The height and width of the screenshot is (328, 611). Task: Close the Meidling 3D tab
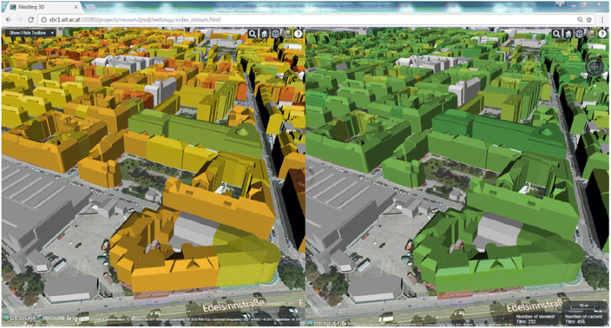tap(76, 7)
